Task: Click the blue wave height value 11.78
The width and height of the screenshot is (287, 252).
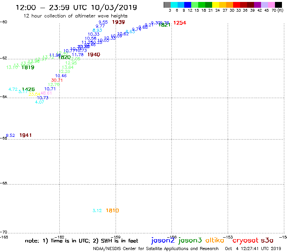Action: (78, 55)
